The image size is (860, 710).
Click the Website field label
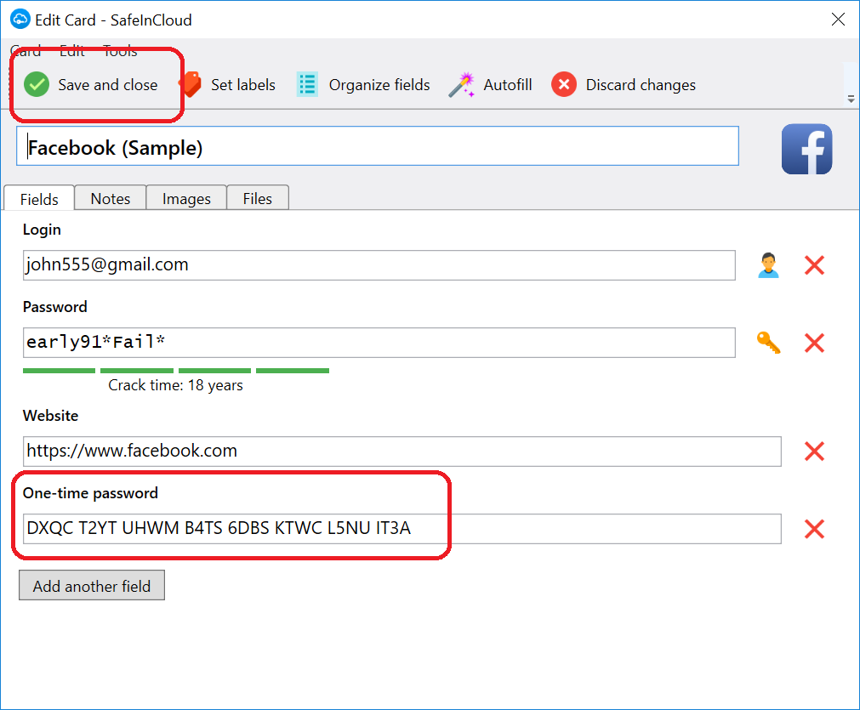point(50,415)
